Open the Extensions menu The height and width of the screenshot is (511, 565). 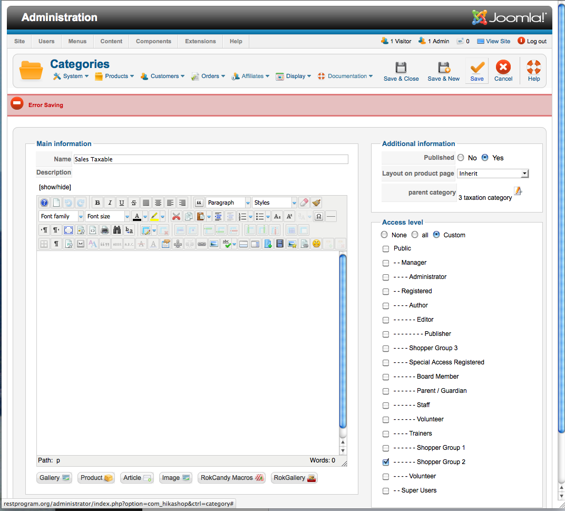[200, 41]
